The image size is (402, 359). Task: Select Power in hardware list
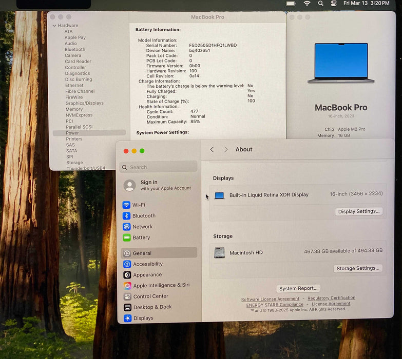pos(89,133)
